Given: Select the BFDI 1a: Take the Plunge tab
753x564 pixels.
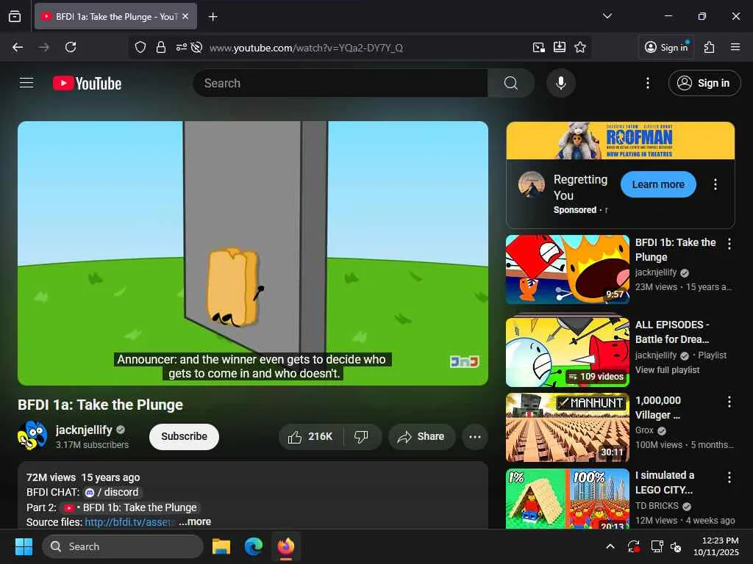Looking at the screenshot, I should coord(115,16).
